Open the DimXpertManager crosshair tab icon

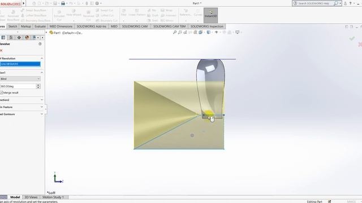click(19, 38)
